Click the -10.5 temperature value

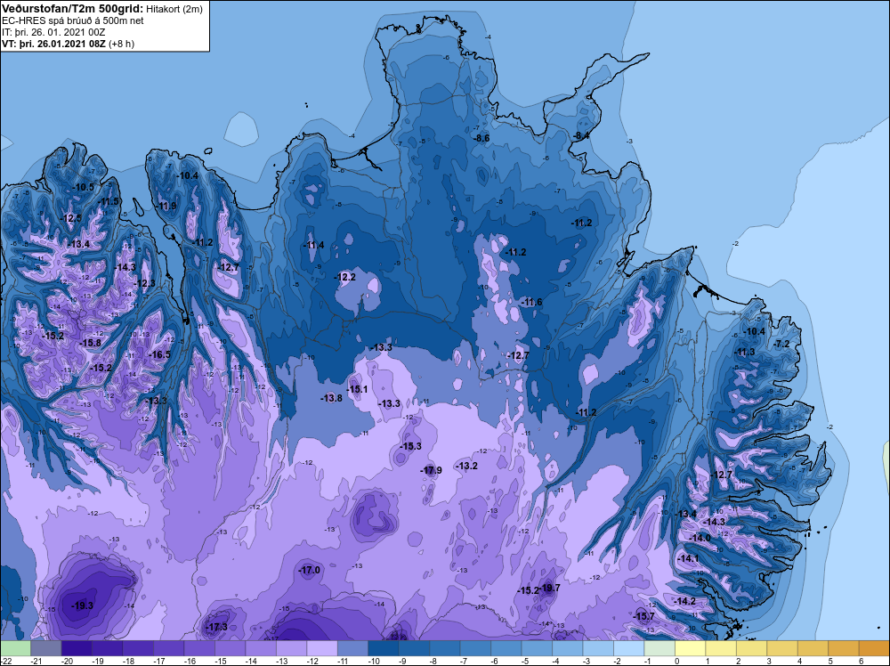[84, 187]
